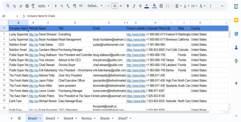Click the borders icon in toolbar
The image size is (241, 122).
[161, 6]
